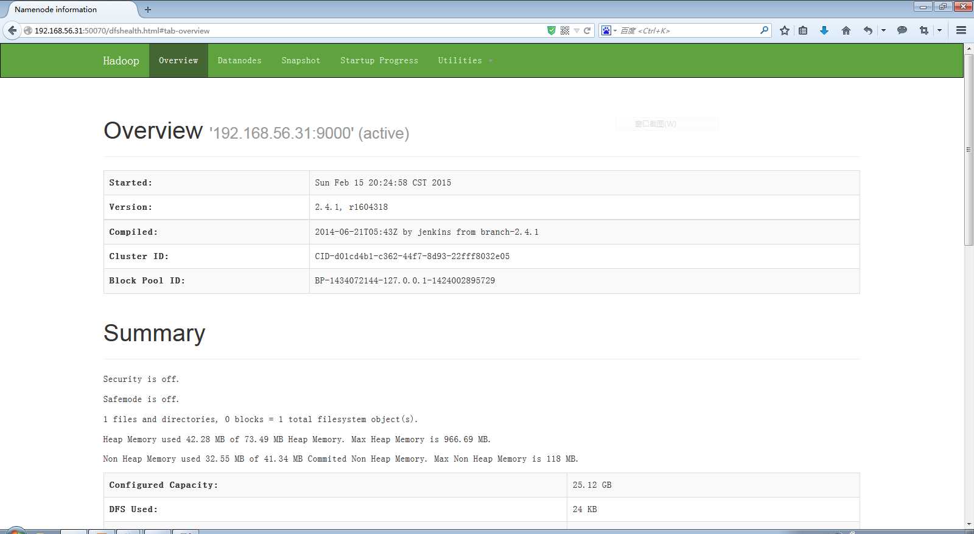This screenshot has width=974, height=534.
Task: Click the magnifying glass search icon
Action: click(x=765, y=30)
